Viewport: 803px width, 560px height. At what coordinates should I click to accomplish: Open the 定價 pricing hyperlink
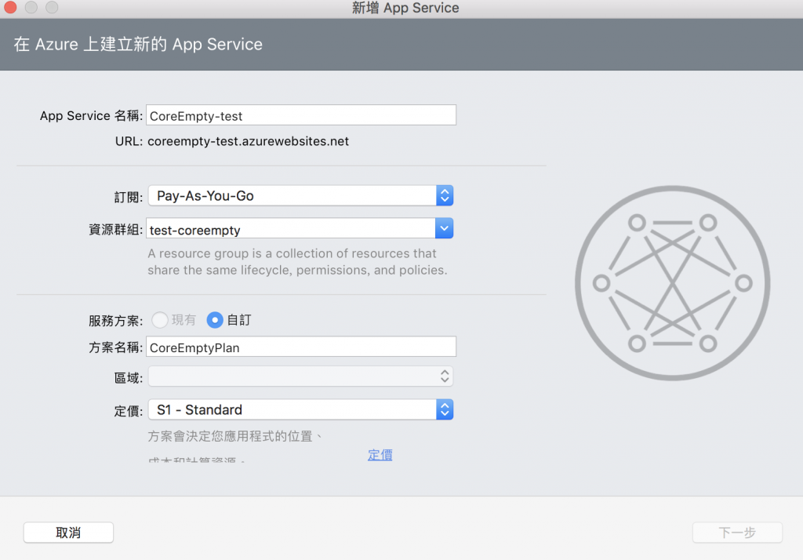380,454
